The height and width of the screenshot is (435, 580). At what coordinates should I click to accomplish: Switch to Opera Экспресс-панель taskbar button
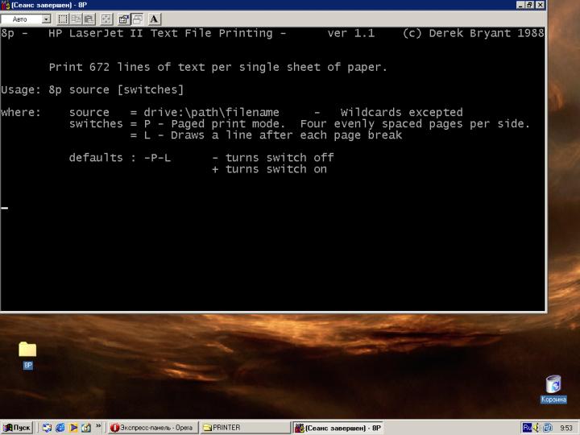click(x=153, y=428)
